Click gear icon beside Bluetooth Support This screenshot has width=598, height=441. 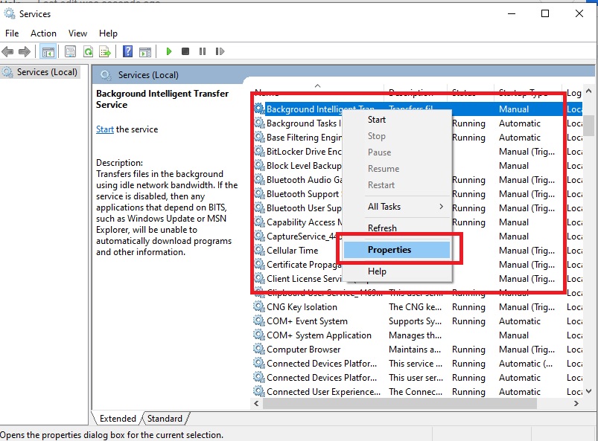259,193
